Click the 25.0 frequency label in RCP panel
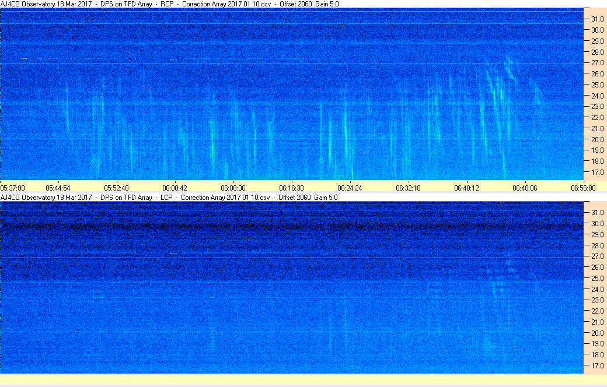 [597, 85]
